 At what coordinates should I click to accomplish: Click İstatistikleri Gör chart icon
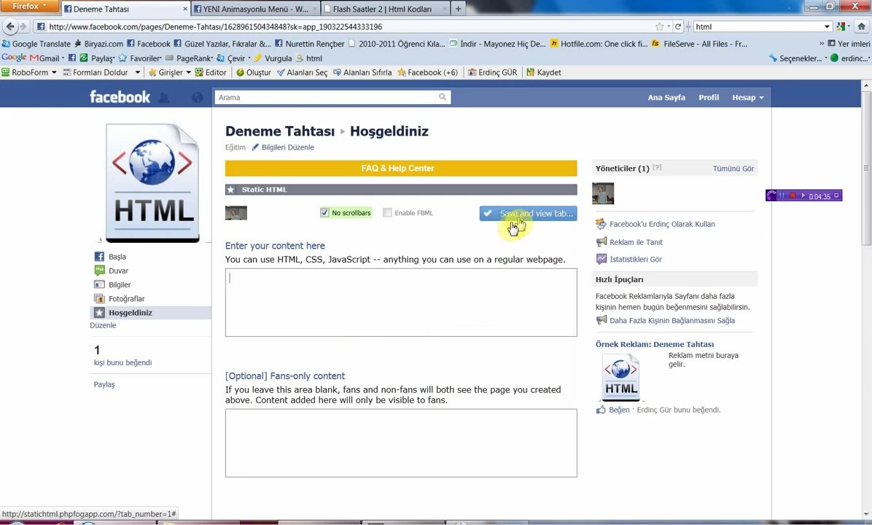602,259
